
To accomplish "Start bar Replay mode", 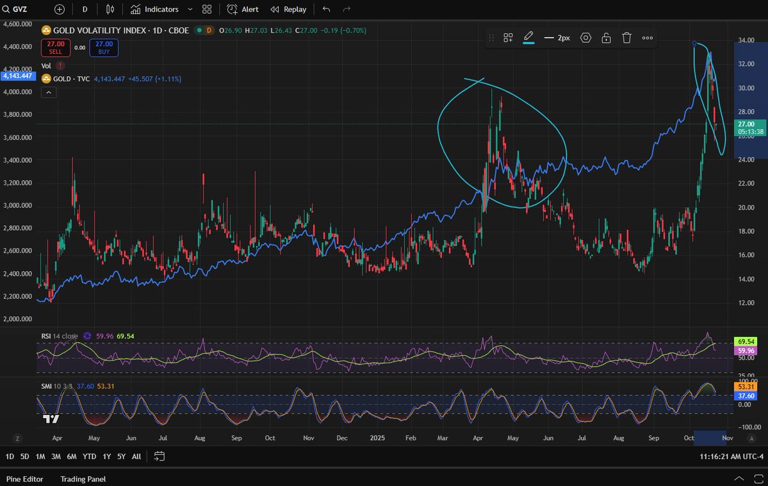I will [288, 10].
